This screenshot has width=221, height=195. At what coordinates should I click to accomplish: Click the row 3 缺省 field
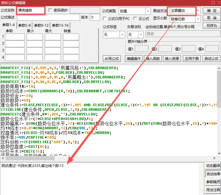pyautogui.click(x=71, y=51)
